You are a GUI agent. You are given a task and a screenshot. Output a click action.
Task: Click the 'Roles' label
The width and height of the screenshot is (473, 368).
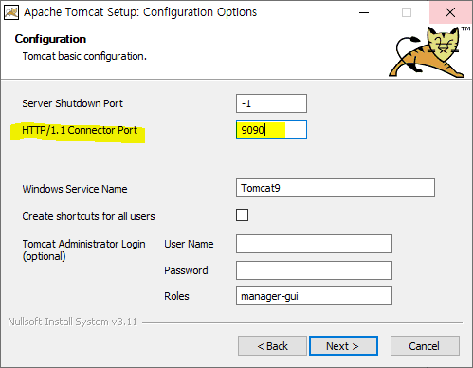coord(176,296)
